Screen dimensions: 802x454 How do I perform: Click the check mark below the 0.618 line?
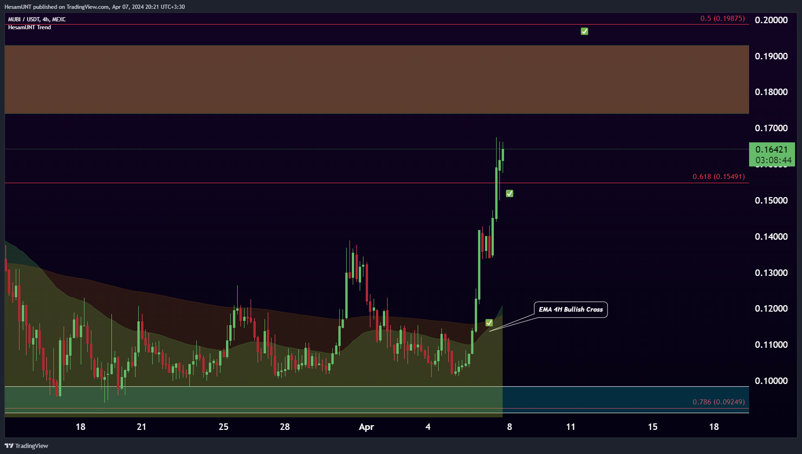tap(509, 193)
